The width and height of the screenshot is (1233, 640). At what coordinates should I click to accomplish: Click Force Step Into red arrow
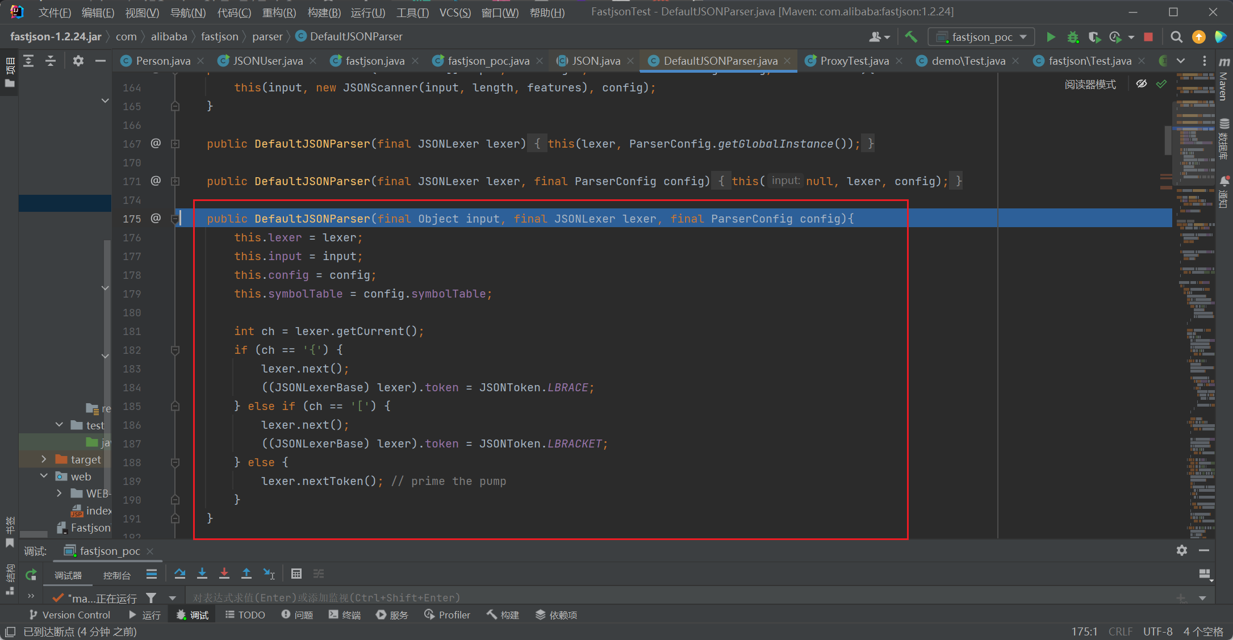pos(224,574)
